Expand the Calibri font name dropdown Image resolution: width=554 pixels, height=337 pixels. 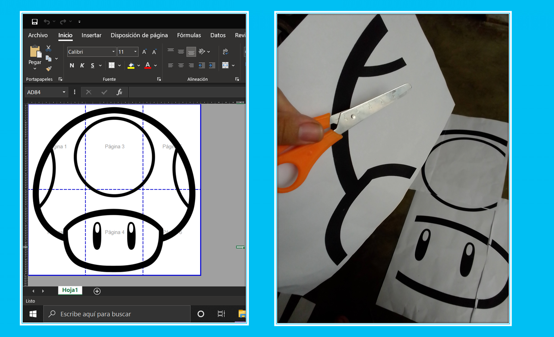click(x=113, y=52)
